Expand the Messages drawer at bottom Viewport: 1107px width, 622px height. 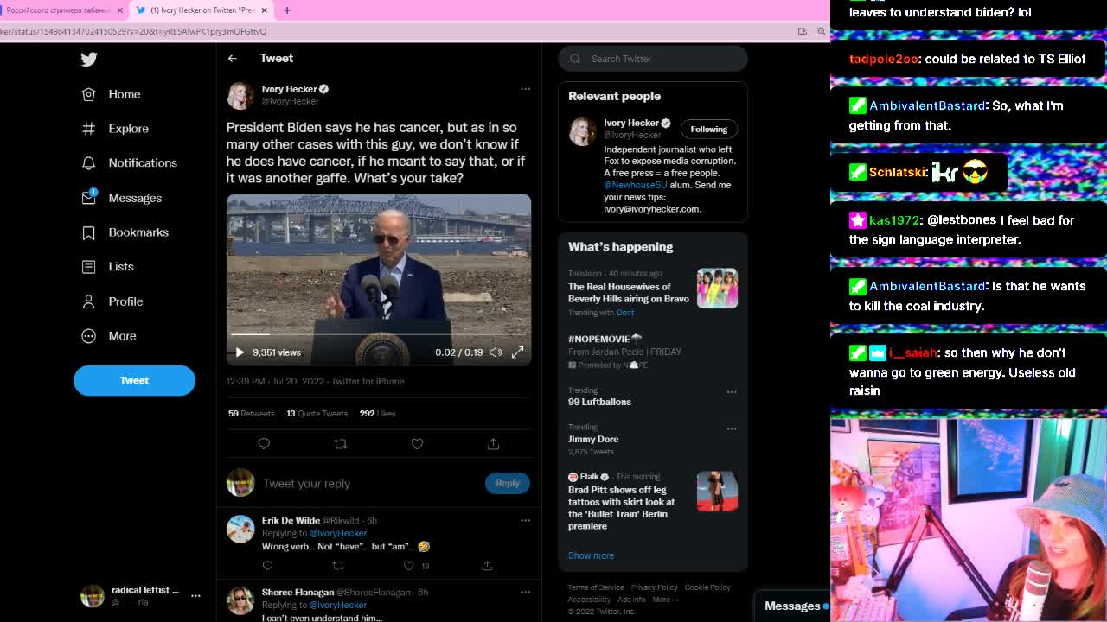point(792,606)
